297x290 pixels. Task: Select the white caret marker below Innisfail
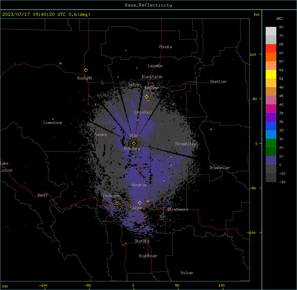click(138, 120)
